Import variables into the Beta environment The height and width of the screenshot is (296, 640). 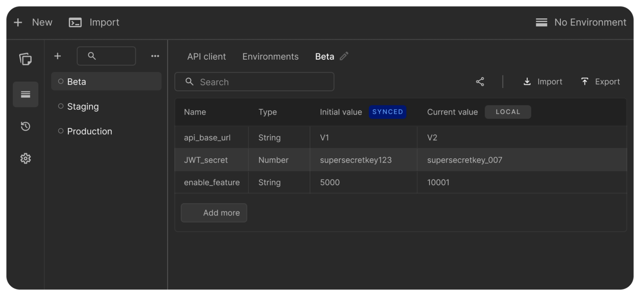(542, 81)
